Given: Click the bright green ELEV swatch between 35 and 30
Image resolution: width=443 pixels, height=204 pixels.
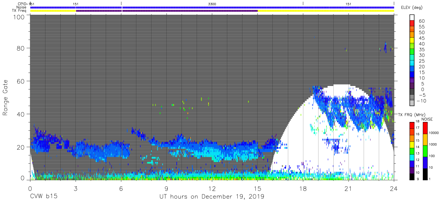Looking at the screenshot, I should click(x=412, y=52).
